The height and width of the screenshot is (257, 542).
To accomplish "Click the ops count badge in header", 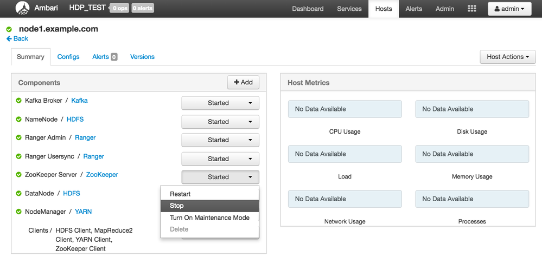I will (119, 9).
